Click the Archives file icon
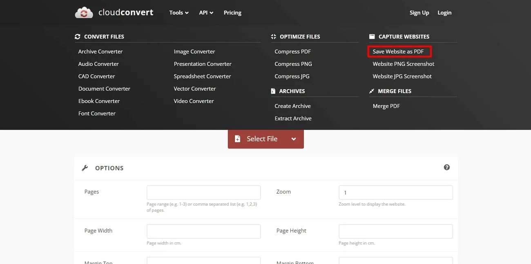Screen dimensions: 531x264 273,91
